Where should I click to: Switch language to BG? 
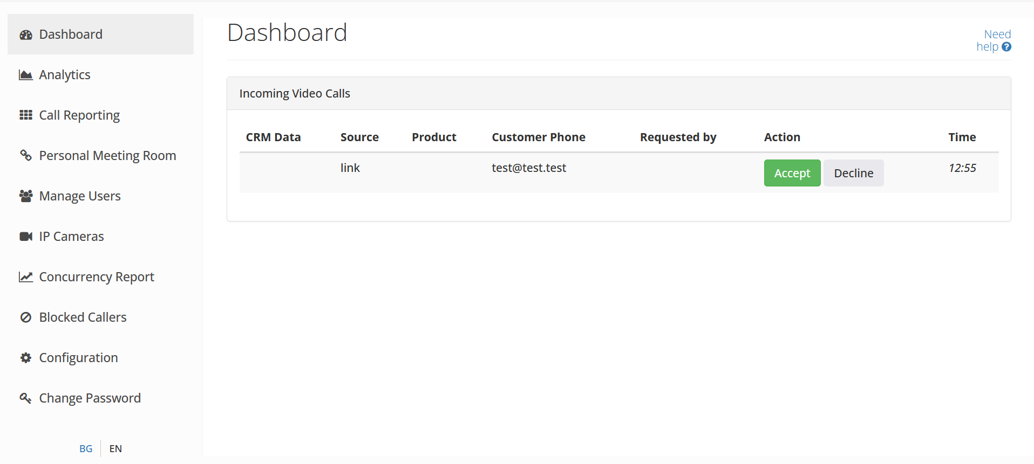click(x=86, y=448)
